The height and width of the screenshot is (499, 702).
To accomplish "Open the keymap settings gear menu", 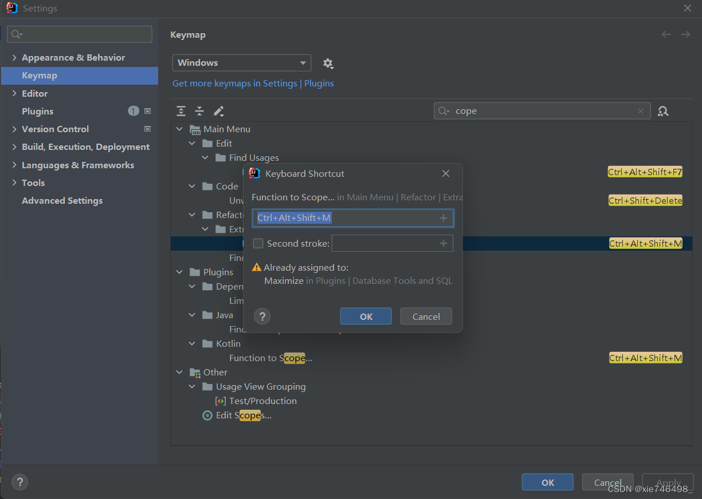I will pyautogui.click(x=328, y=63).
